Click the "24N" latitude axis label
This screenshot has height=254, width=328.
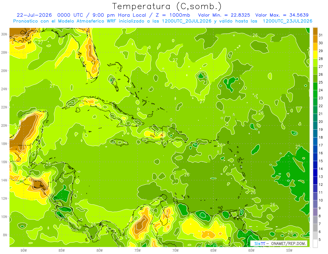pyautogui.click(x=4, y=89)
